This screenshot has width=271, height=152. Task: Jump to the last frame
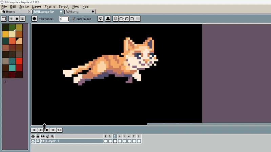60,130
